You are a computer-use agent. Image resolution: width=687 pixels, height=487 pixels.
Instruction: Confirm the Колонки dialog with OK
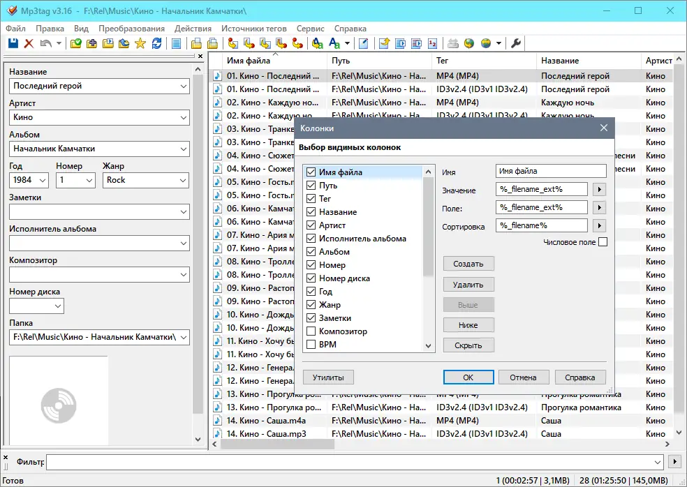pyautogui.click(x=468, y=377)
